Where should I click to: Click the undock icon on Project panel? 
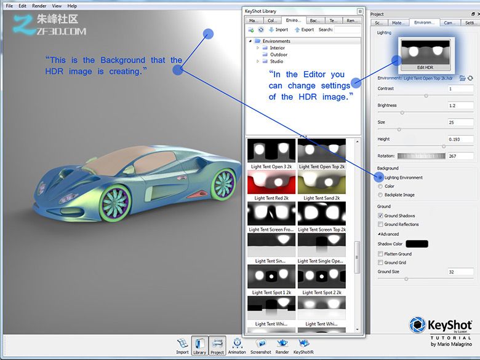[473, 14]
